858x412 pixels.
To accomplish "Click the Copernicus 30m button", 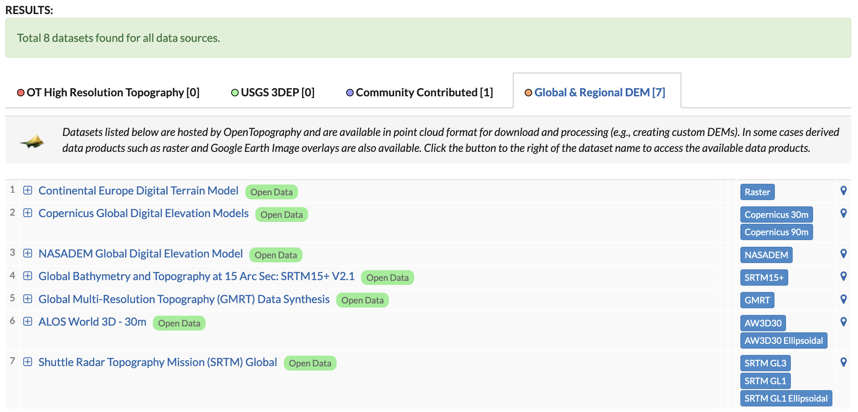I will click(776, 215).
